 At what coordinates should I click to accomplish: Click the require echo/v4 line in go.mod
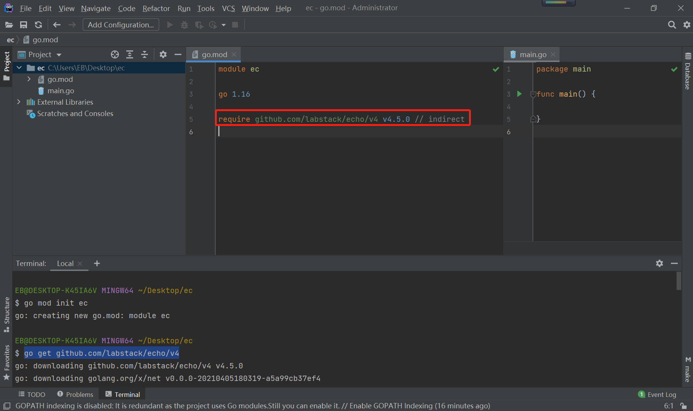[x=342, y=119]
